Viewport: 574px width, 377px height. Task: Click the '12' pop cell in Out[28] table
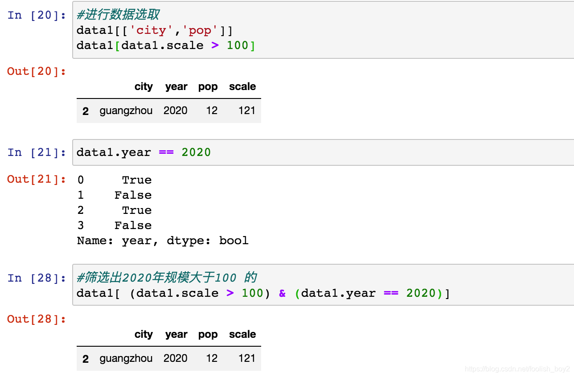coord(212,358)
